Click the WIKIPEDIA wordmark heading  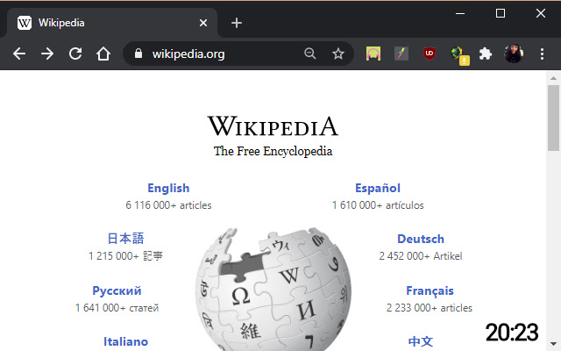(273, 126)
